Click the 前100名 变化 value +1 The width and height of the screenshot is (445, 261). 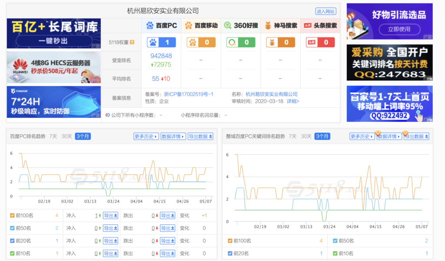[204, 216]
